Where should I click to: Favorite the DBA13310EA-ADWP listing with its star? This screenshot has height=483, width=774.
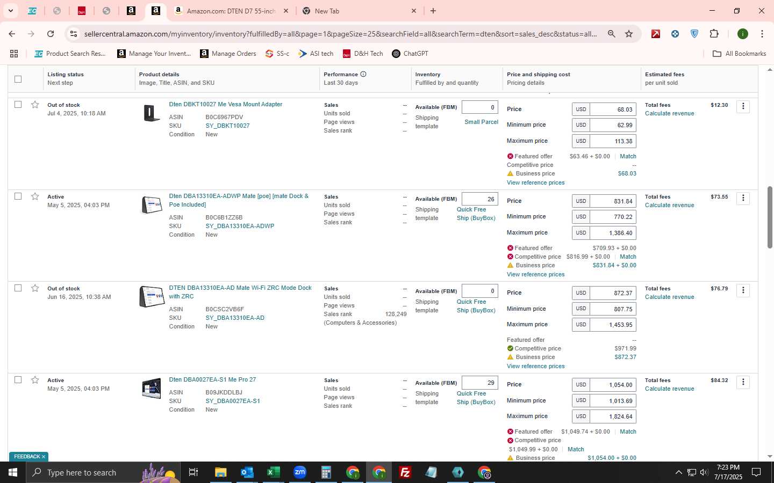click(35, 196)
